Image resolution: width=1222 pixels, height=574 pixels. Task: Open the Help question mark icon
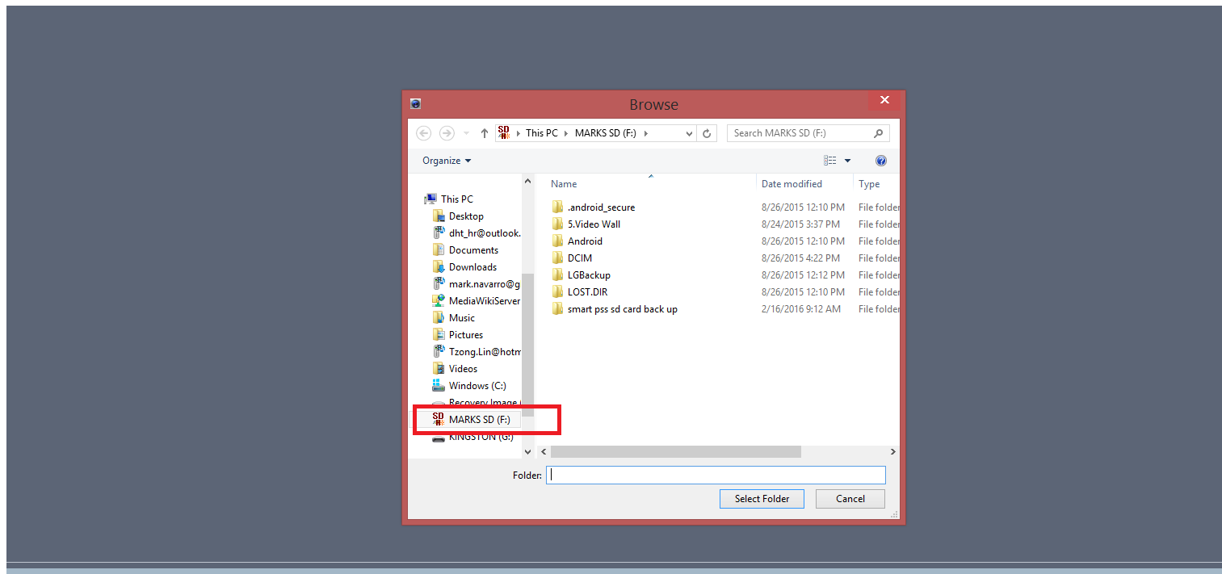click(x=880, y=161)
